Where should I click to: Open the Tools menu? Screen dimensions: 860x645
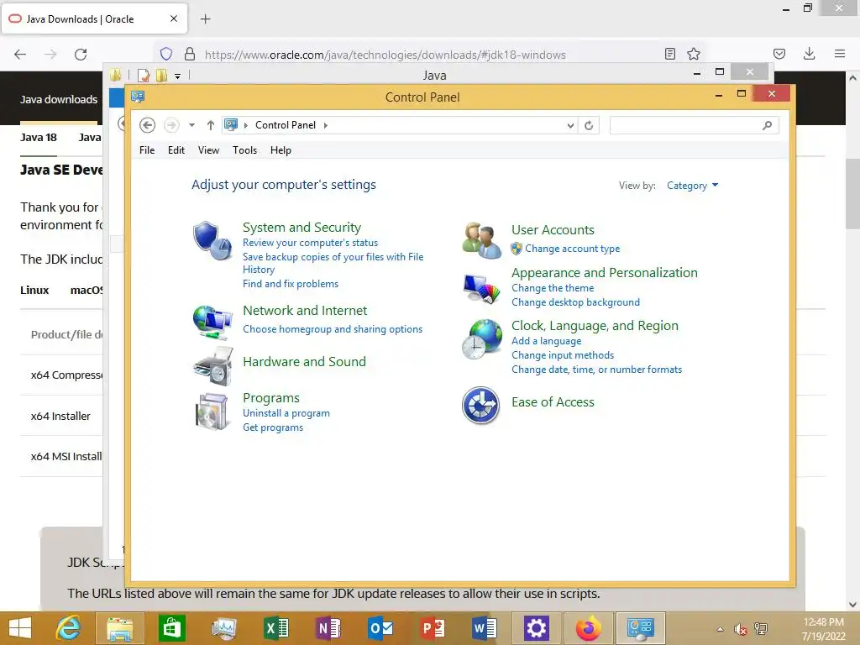[x=244, y=150]
